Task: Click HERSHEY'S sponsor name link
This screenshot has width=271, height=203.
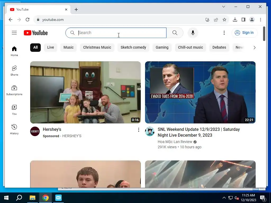Action: (72, 136)
